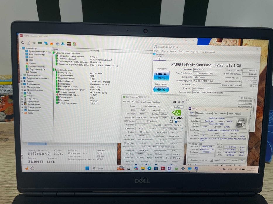Click the Task View taskbar icon

[129, 168]
